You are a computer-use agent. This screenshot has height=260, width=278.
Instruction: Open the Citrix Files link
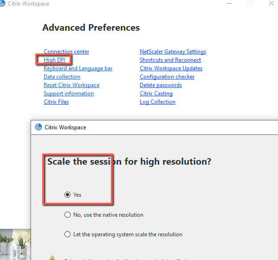coord(56,102)
